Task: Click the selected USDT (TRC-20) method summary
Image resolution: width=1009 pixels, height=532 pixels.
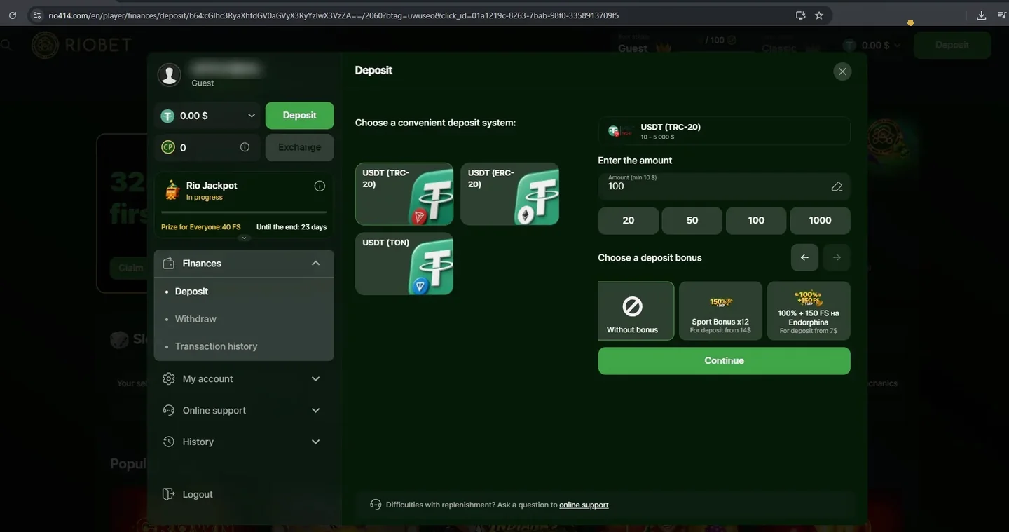Action: coord(724,131)
